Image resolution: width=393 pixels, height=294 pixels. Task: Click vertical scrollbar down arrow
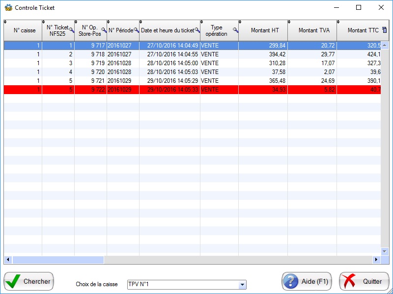coord(385,251)
